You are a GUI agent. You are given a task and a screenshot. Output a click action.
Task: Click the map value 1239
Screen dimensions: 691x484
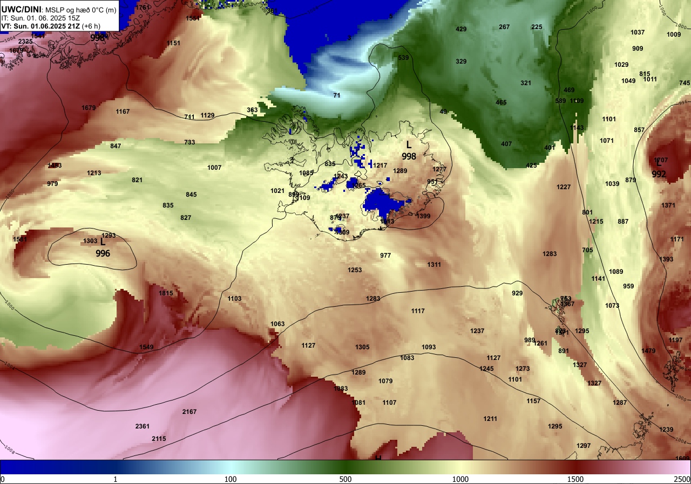pos(666,430)
